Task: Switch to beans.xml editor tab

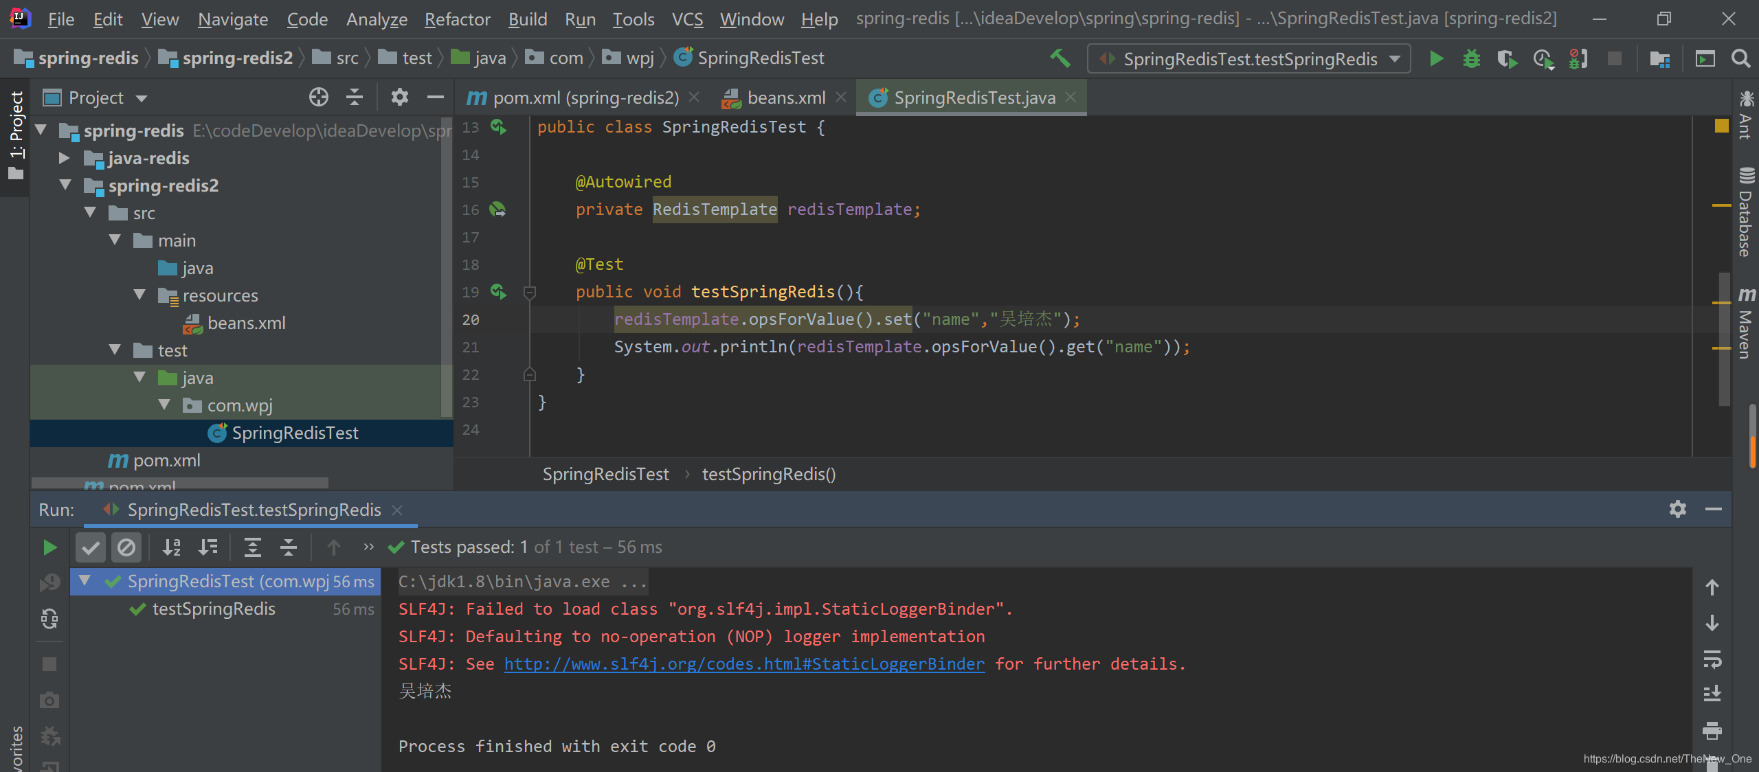Action: 785,98
